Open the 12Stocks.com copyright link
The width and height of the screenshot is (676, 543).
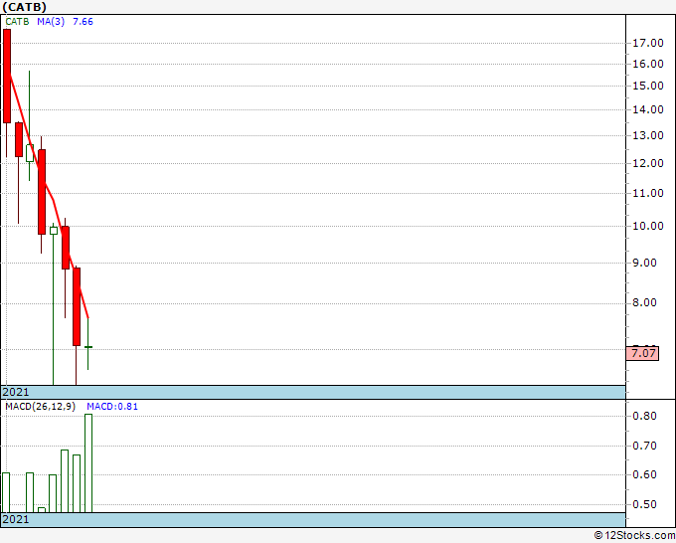[x=634, y=536]
